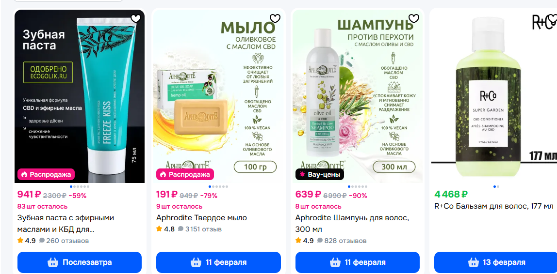Toggle favorite heart on Aphrodite shampoo

414,18
